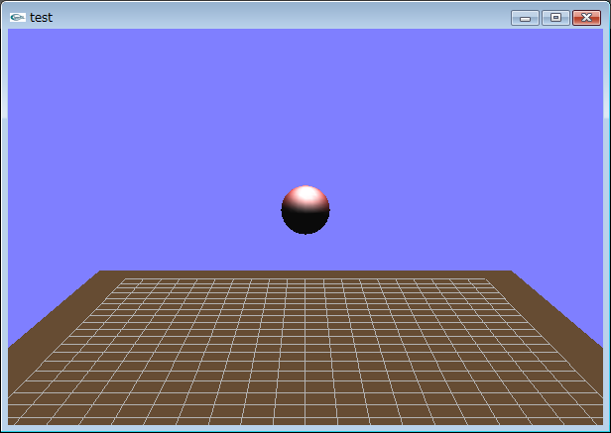Maximize the test window
This screenshot has width=611, height=433.
click(555, 18)
